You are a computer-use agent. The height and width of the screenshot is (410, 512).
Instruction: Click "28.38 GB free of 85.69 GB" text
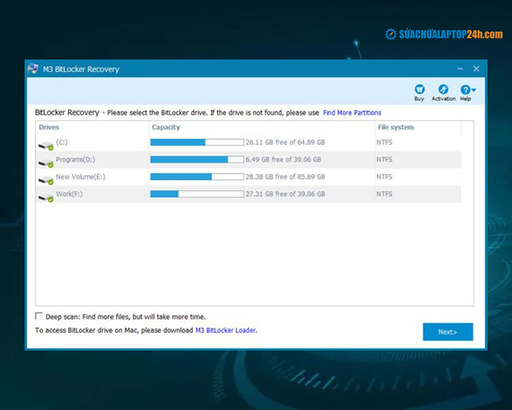click(285, 177)
